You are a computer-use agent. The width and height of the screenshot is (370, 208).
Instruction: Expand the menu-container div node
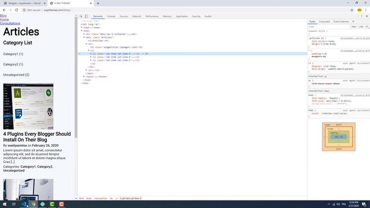[x=84, y=34]
